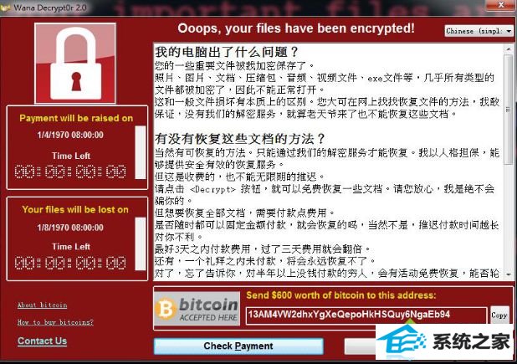Click the payment raised countdown timer

pos(70,172)
